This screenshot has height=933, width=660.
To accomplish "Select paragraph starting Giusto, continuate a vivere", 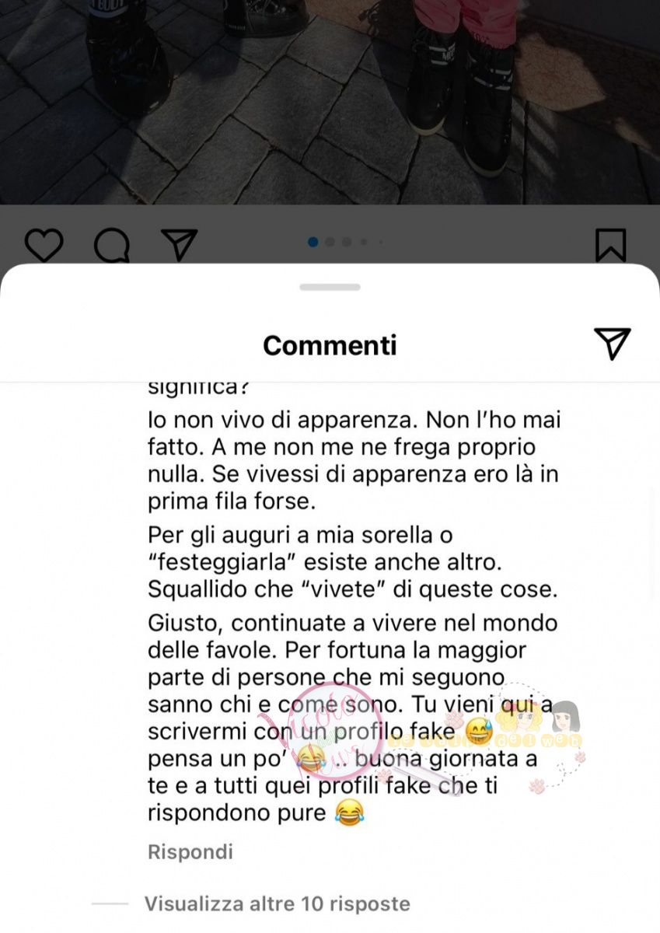I will click(353, 718).
